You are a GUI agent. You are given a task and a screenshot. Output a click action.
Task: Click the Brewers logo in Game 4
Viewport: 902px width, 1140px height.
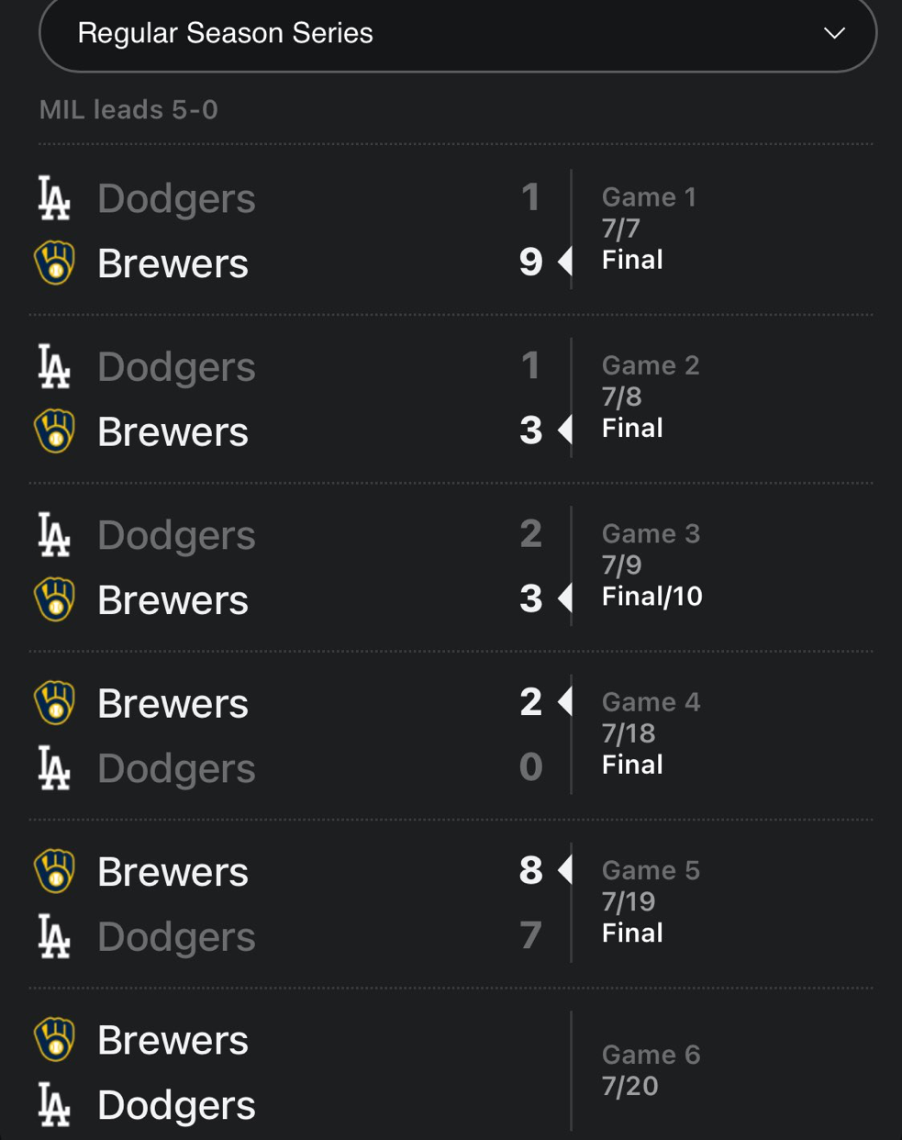[x=54, y=703]
